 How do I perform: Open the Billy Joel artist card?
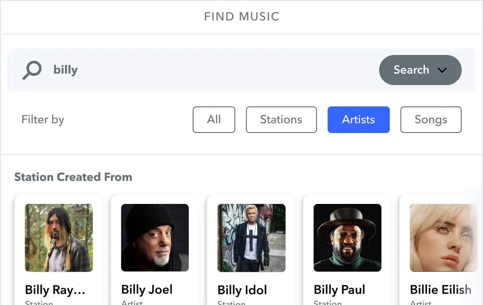coord(154,248)
